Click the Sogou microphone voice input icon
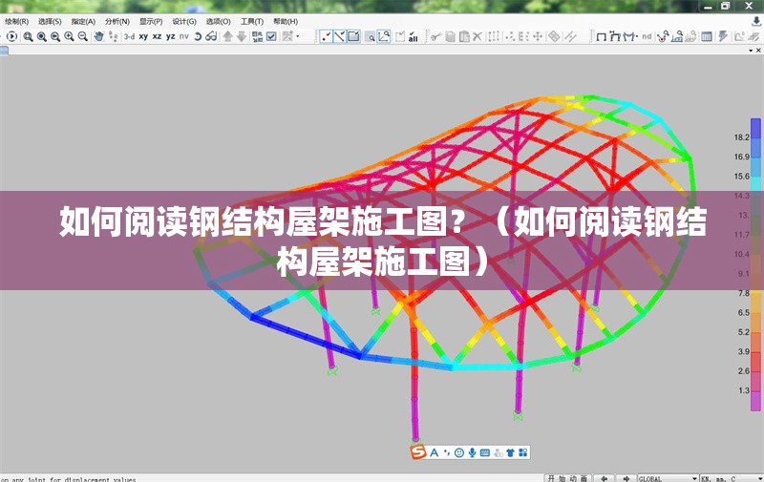This screenshot has height=482, width=764. pos(472,452)
